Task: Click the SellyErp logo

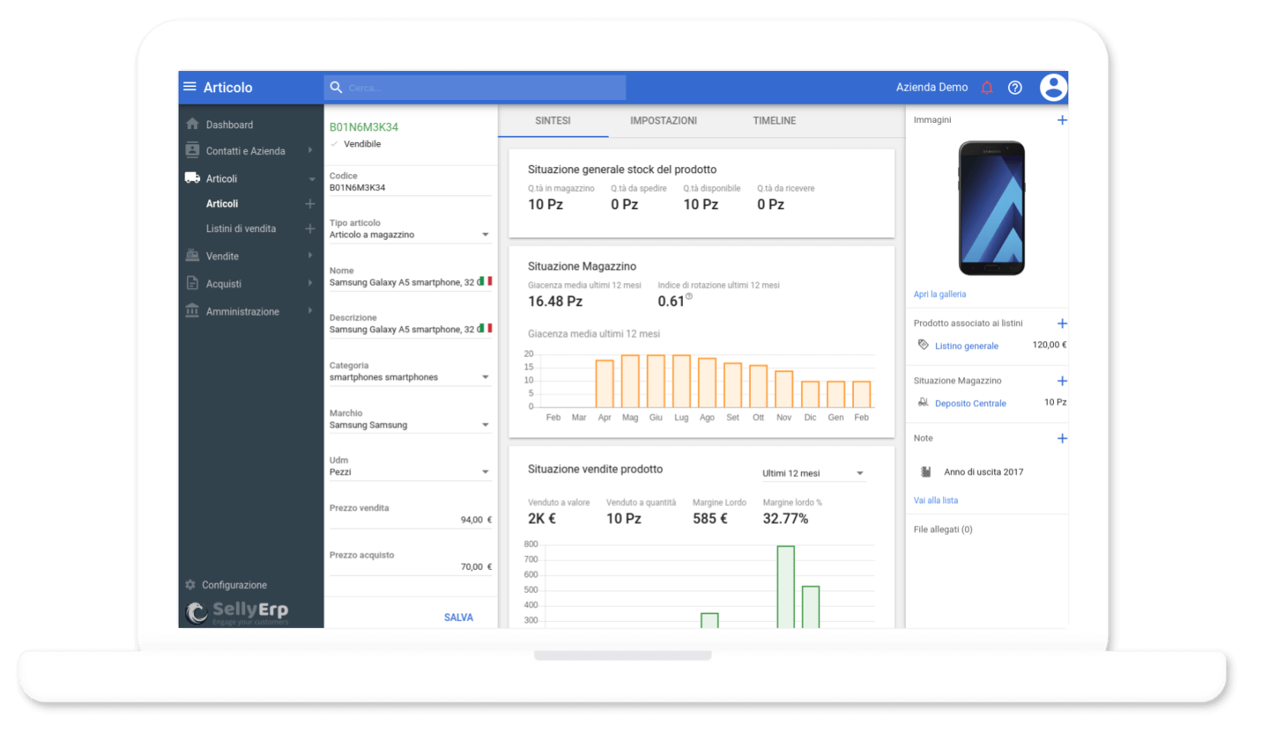Action: [x=237, y=611]
